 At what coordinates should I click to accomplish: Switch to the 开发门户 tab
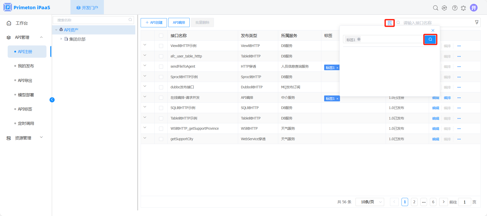(x=87, y=8)
